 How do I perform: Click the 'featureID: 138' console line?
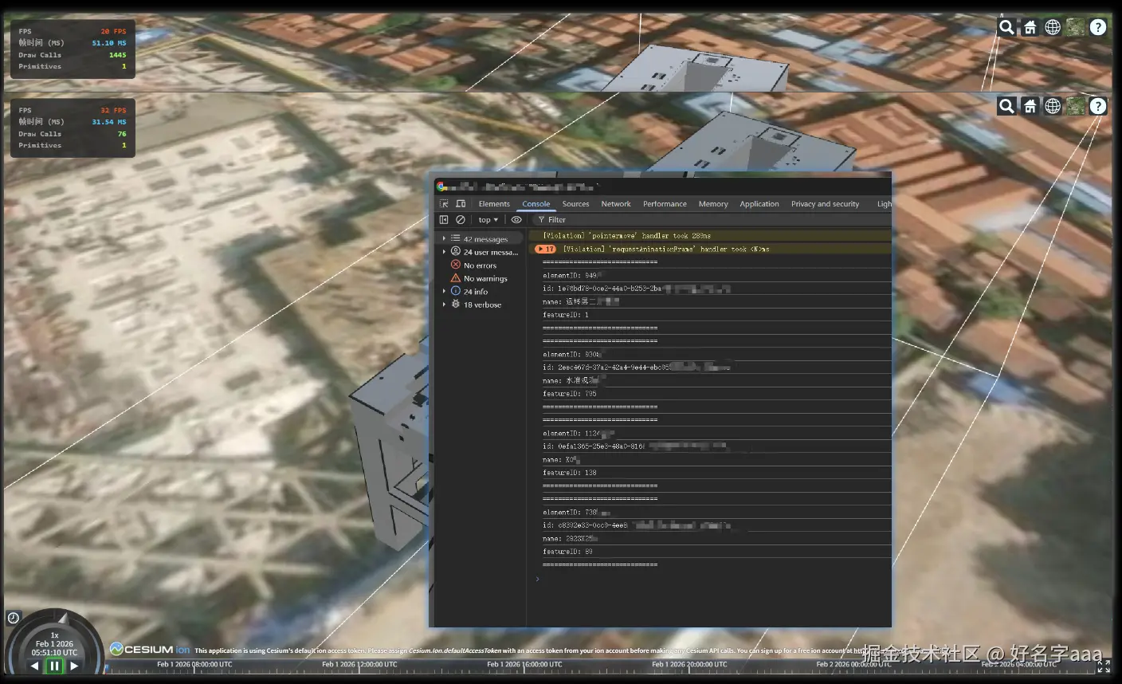point(570,473)
